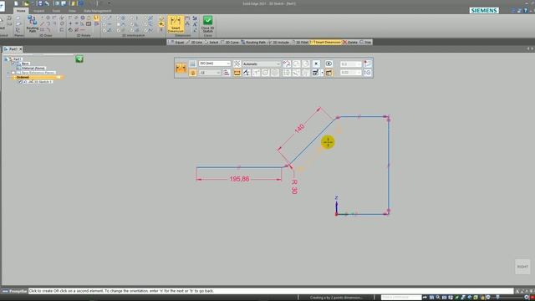Click Delete in the recent commands bar
Viewport: 535px width, 301px height.
pyautogui.click(x=350, y=43)
